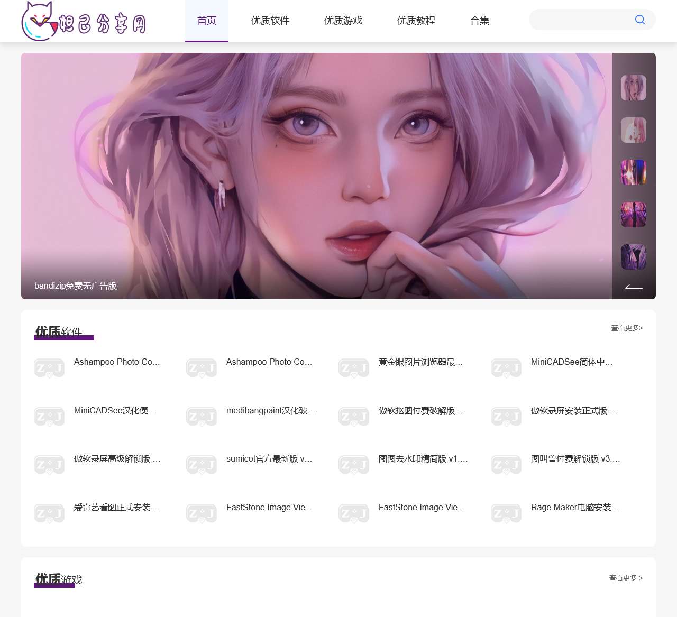Image resolution: width=677 pixels, height=617 pixels.
Task: Open the 优质游戏 navigation item
Action: click(x=343, y=21)
